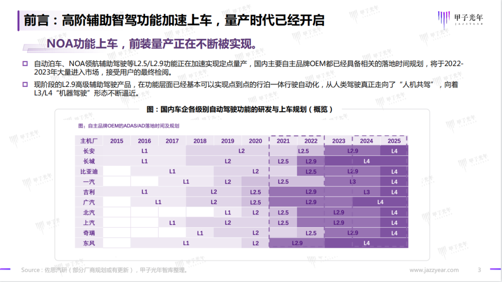Select the first square bullet marker
The height and width of the screenshot is (282, 502).
tap(25, 64)
